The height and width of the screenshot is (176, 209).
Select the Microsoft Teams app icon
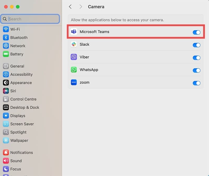tap(73, 32)
